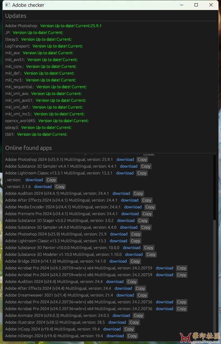The image size is (221, 344).
Task: Download Acrobat Pro 24.2.20759 x64
Action: [165, 268]
